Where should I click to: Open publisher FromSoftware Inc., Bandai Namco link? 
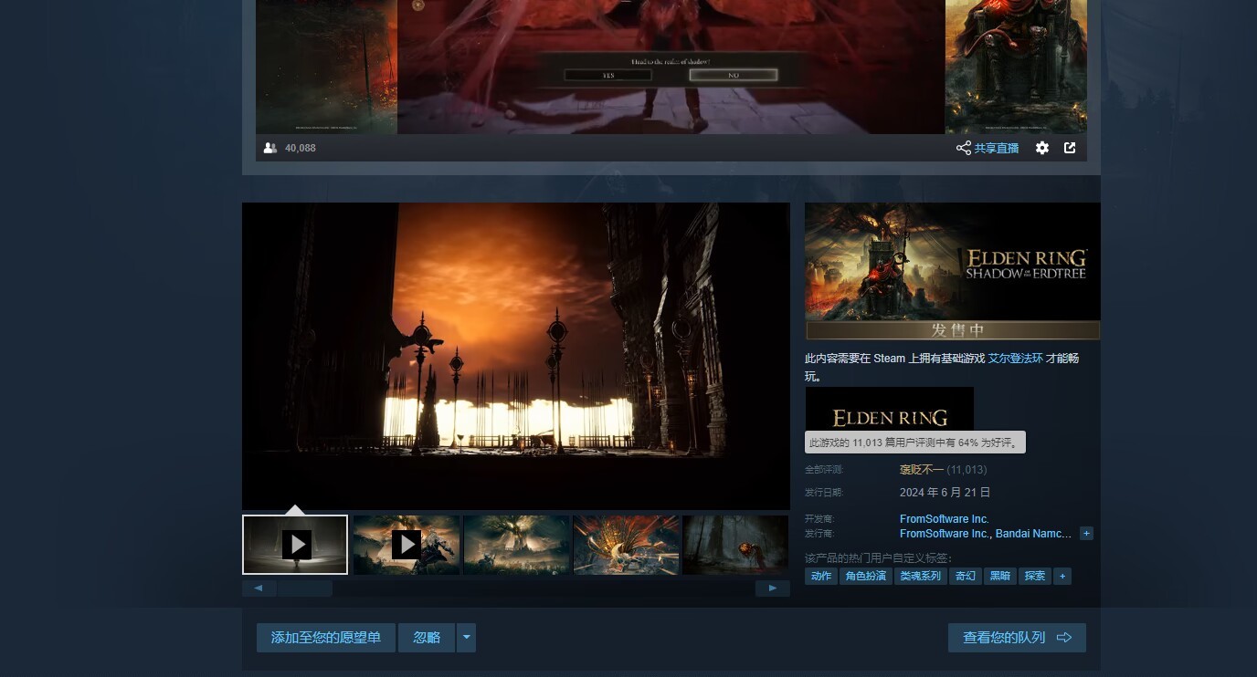(x=986, y=534)
